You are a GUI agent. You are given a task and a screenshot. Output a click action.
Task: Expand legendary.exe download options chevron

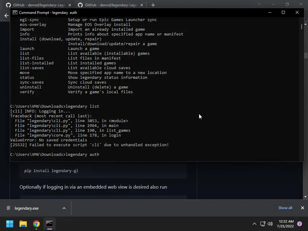click(x=64, y=208)
